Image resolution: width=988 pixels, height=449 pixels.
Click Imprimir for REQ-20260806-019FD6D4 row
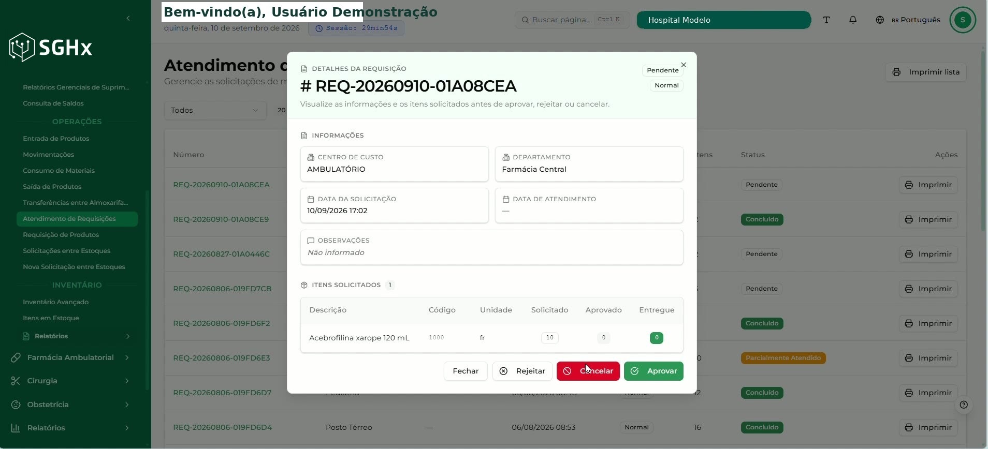click(x=928, y=427)
